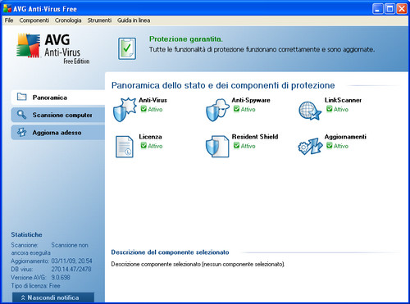Image resolution: width=410 pixels, height=304 pixels.
Task: Click the Aggiorna adesso button
Action: click(58, 133)
